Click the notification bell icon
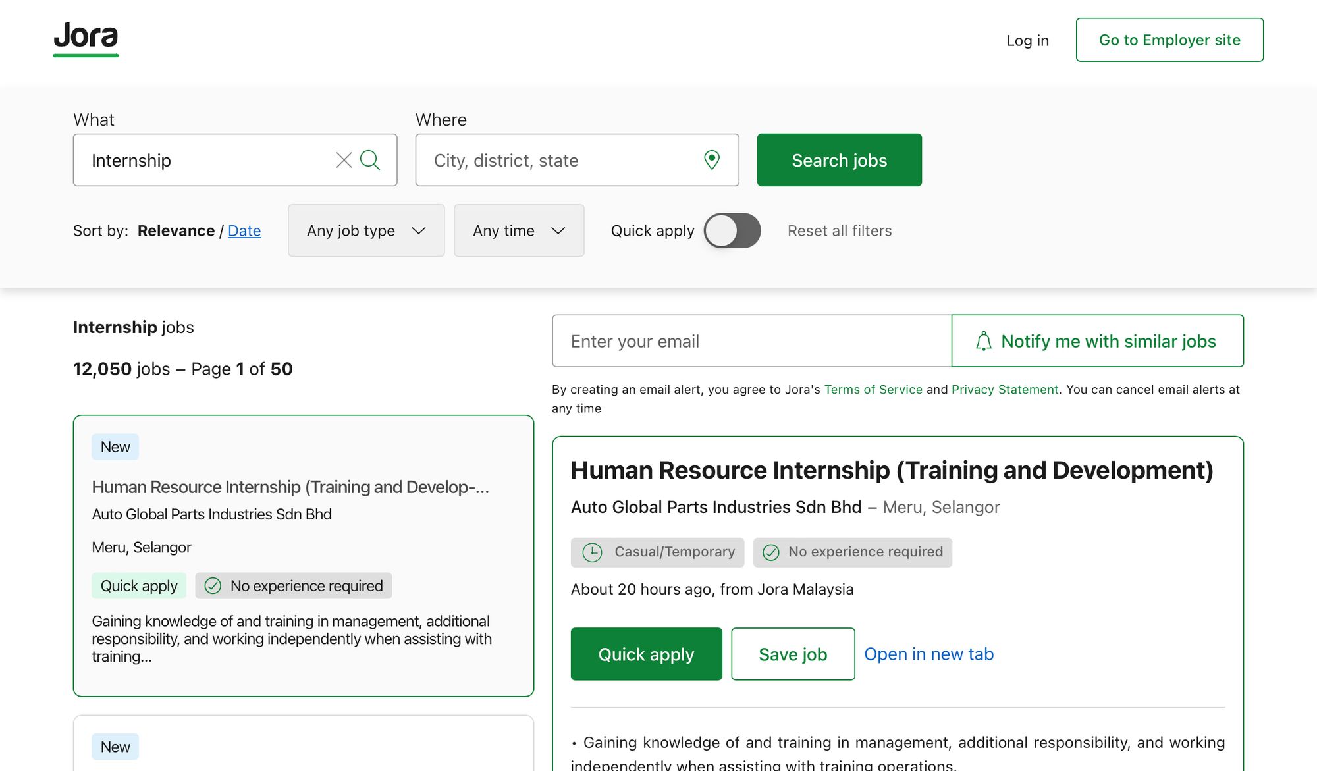 tap(983, 341)
